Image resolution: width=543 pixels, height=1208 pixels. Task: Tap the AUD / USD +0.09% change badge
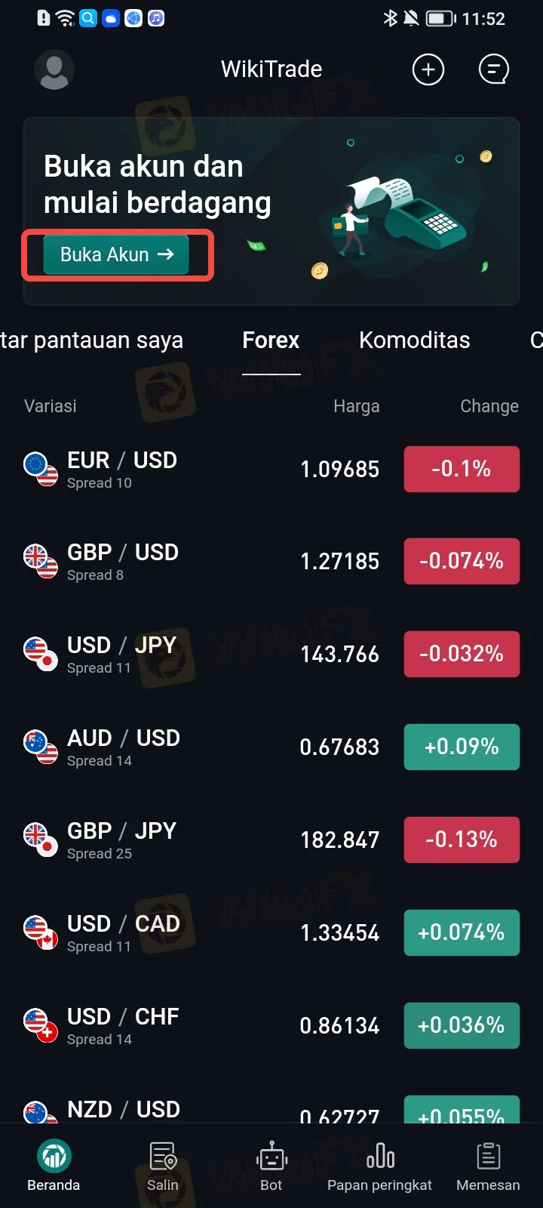pyautogui.click(x=462, y=747)
